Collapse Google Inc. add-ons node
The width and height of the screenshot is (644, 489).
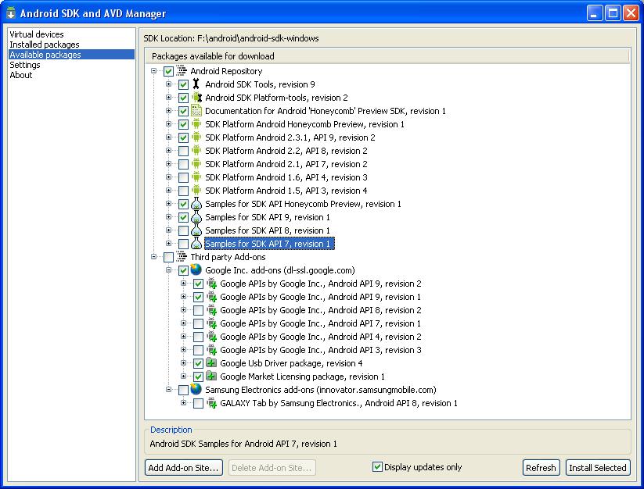pyautogui.click(x=168, y=269)
